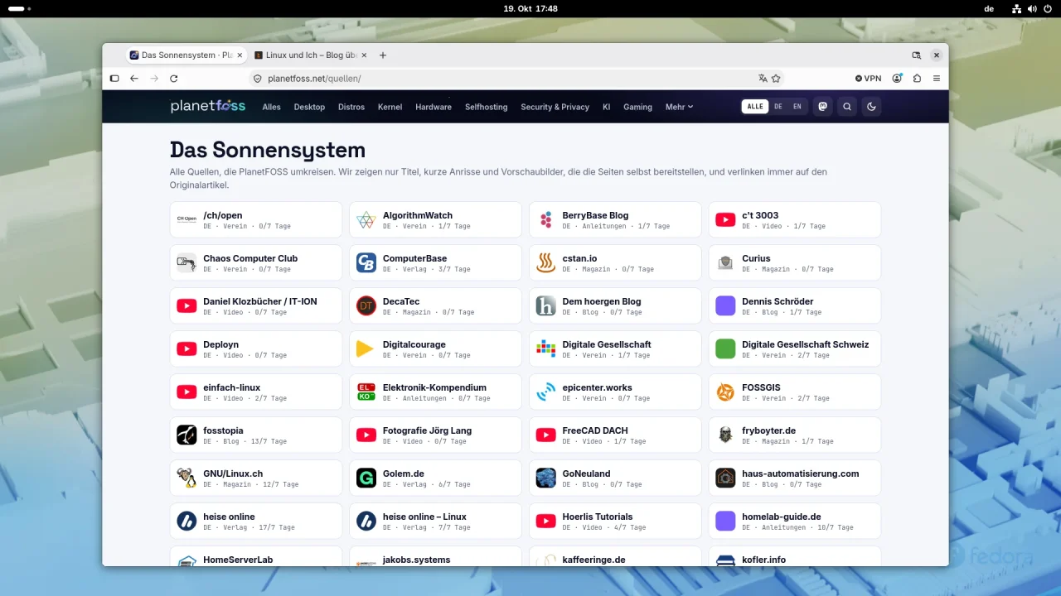Open the de keyboard layout indicator

click(989, 8)
